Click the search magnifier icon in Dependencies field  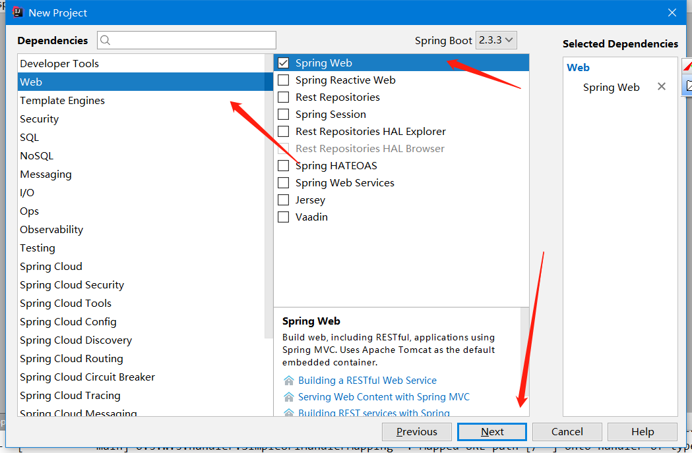click(x=105, y=40)
